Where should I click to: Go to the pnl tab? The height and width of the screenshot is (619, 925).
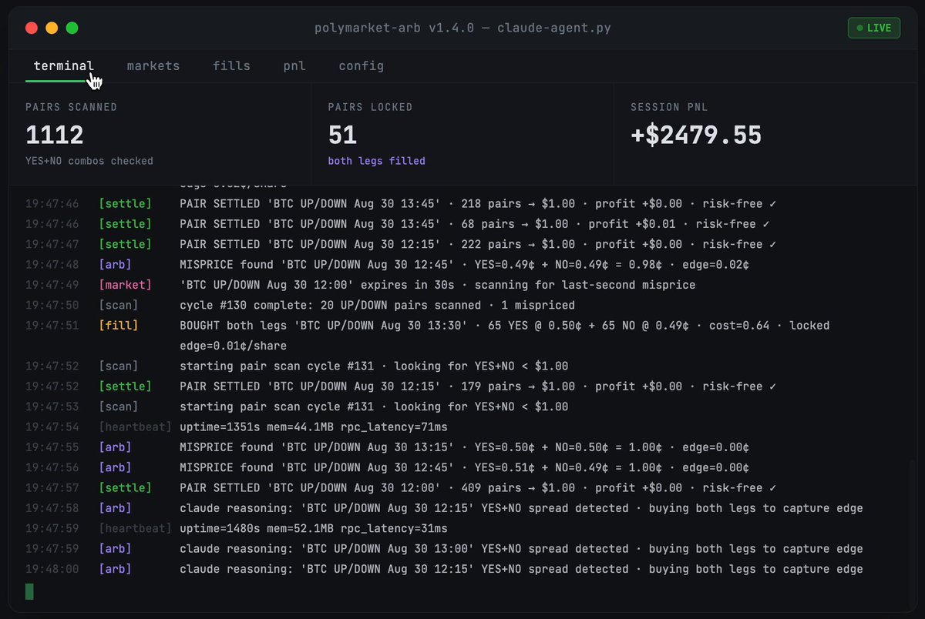coord(294,66)
